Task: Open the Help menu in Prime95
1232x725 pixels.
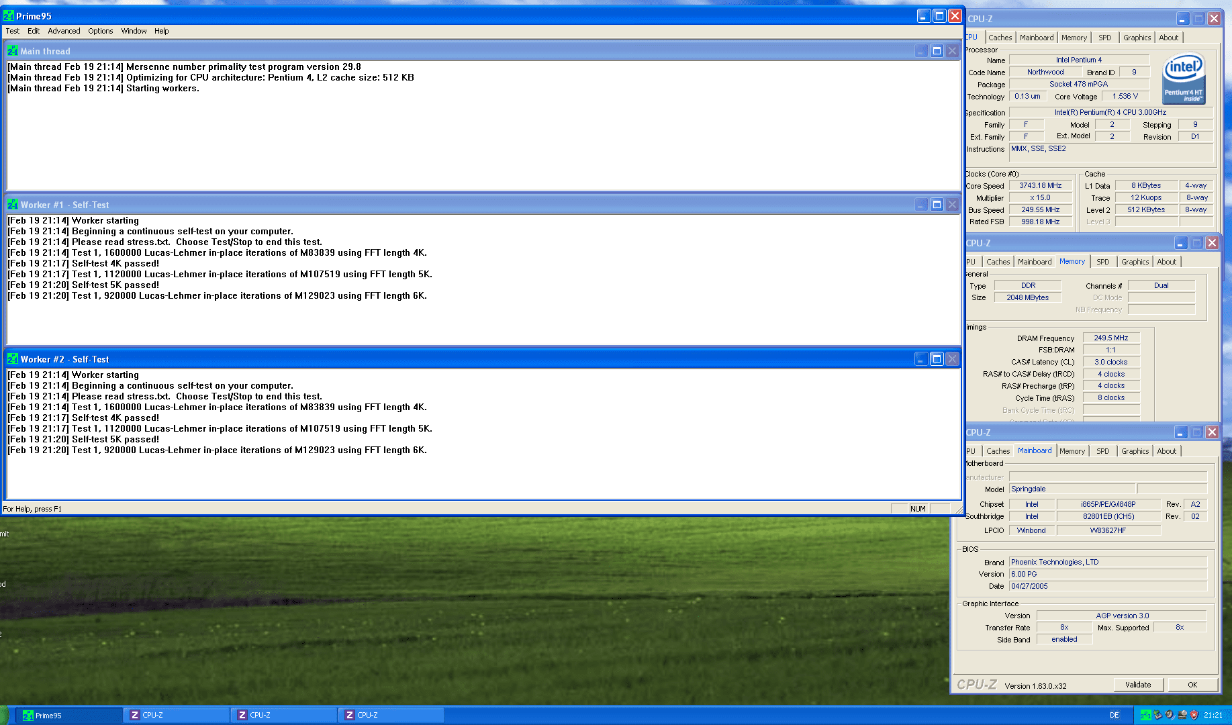Action: tap(161, 31)
